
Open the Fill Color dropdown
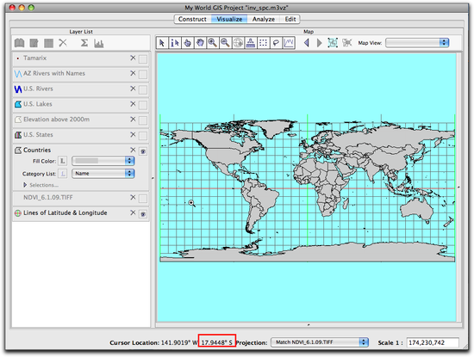[103, 161]
